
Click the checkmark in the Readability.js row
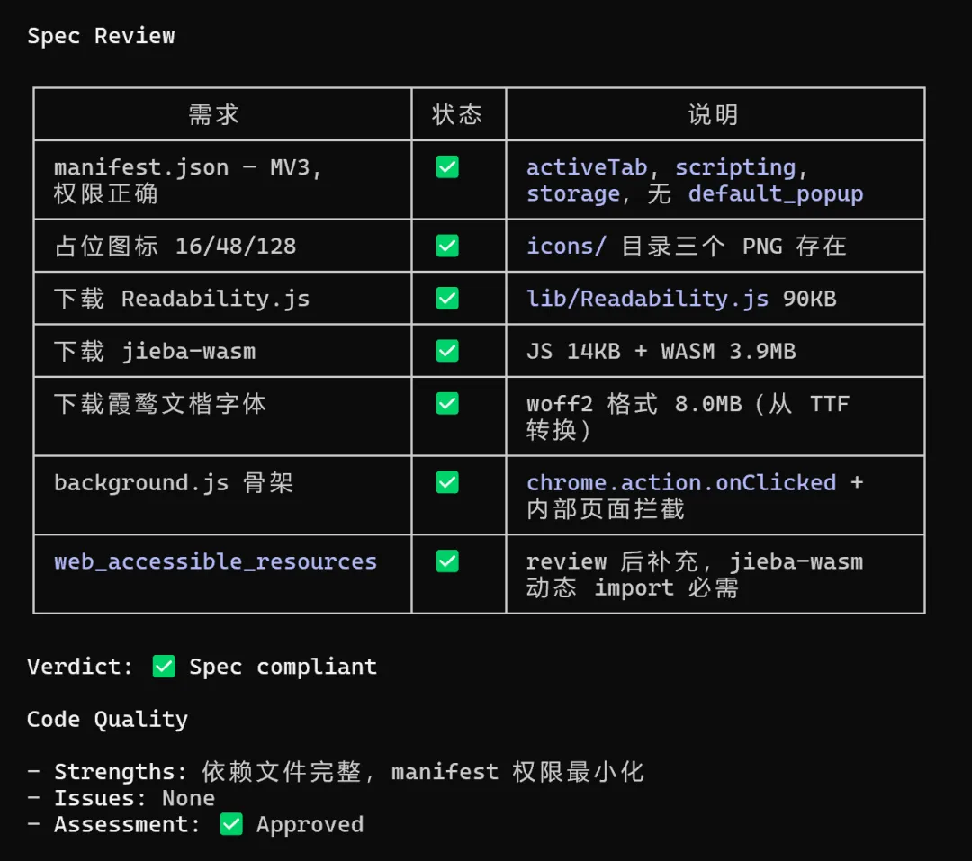(x=447, y=298)
